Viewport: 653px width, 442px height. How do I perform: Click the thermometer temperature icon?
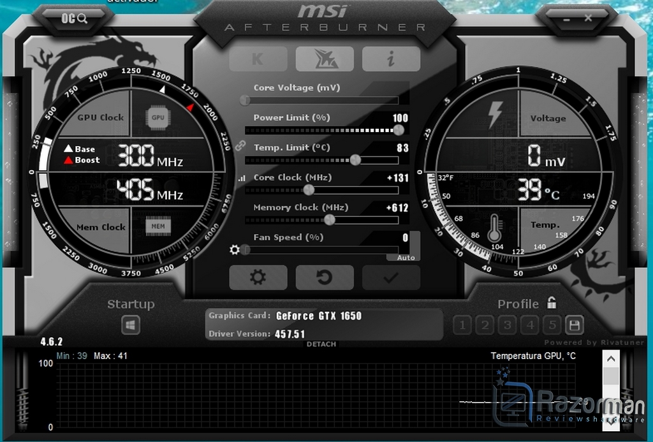click(x=495, y=228)
